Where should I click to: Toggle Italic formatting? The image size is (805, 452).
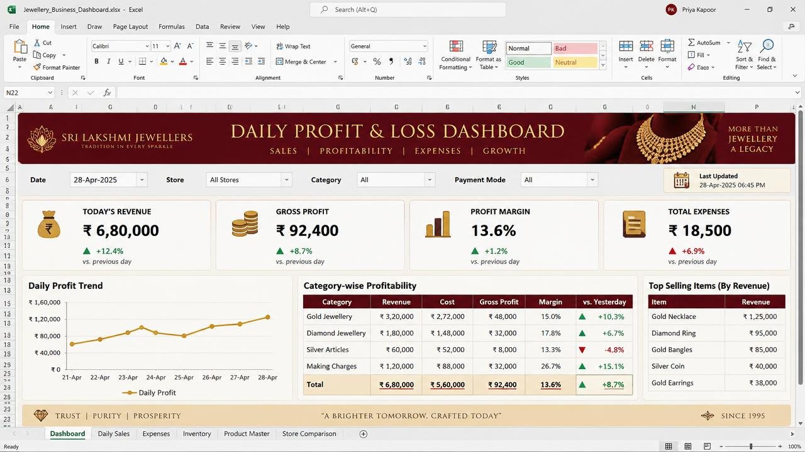tap(109, 62)
